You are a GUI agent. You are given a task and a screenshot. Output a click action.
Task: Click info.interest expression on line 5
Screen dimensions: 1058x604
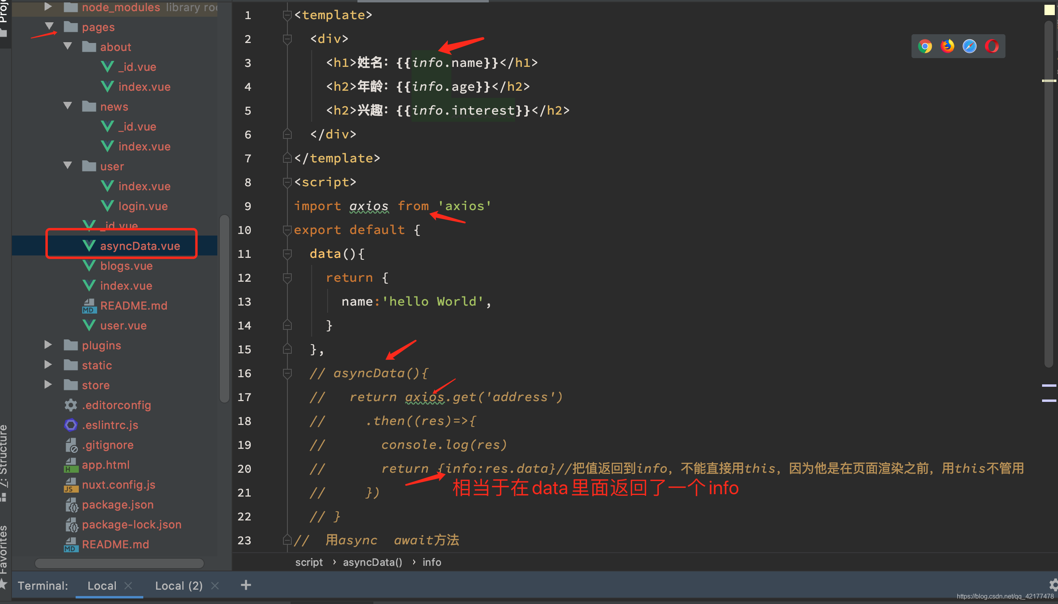click(x=463, y=110)
